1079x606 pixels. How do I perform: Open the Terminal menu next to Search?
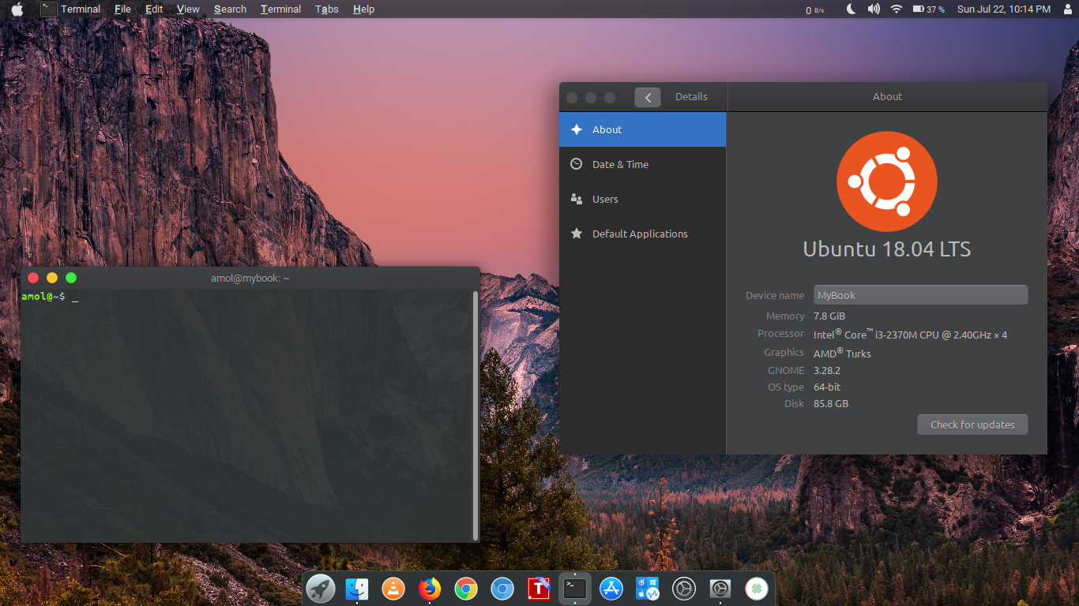[280, 9]
